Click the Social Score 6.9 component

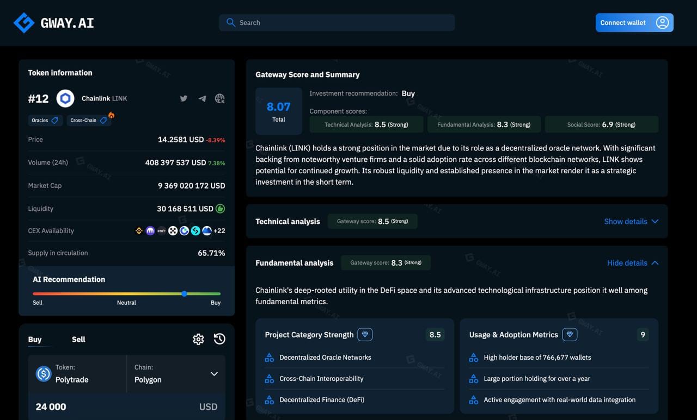(601, 124)
